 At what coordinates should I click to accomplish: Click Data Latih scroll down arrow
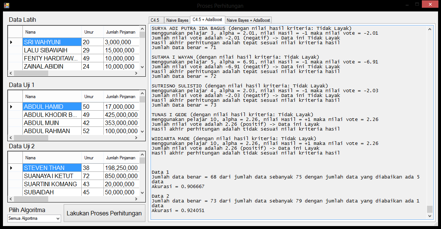[142, 67]
